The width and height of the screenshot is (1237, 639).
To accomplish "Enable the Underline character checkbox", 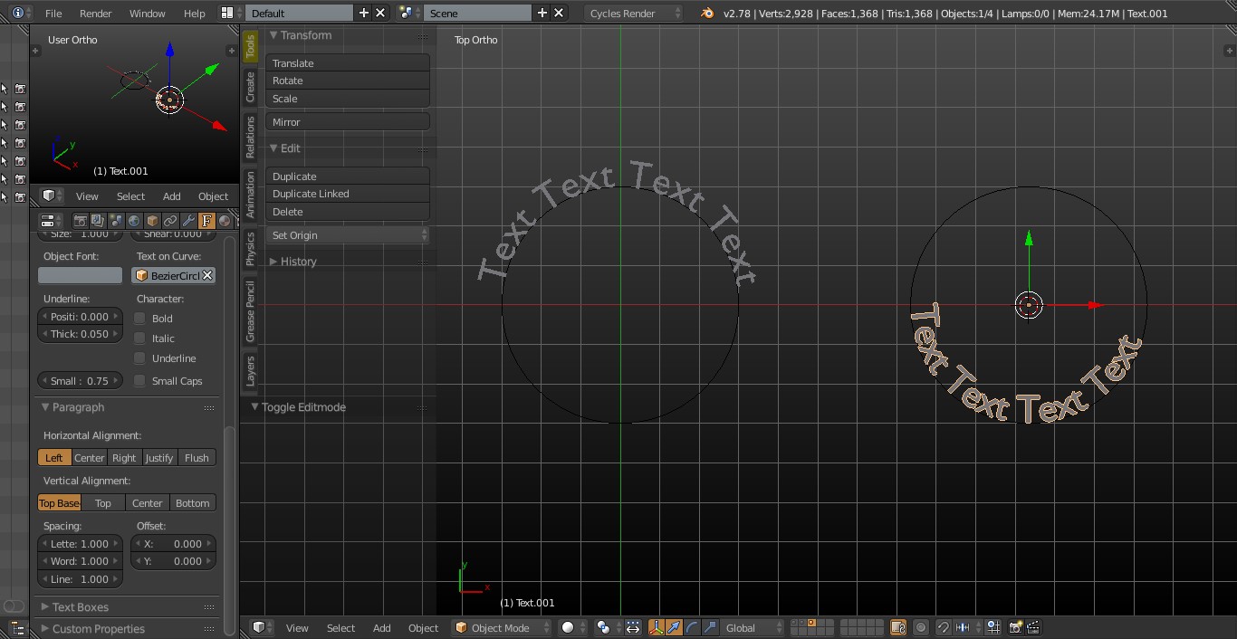I will (139, 358).
